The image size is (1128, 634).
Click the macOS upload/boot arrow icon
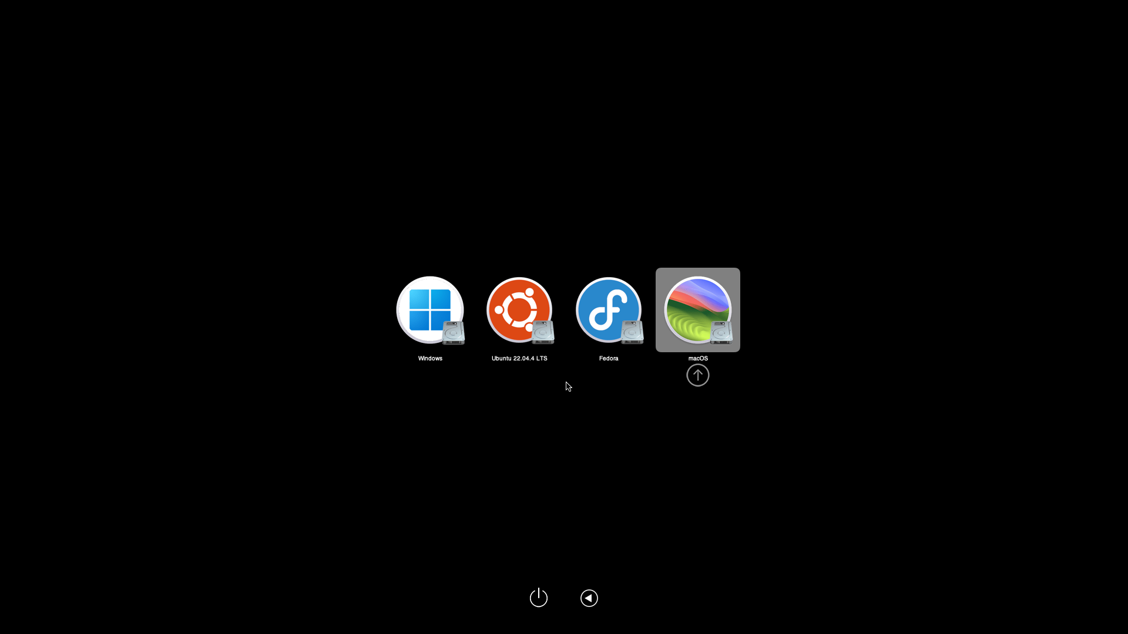coord(696,376)
